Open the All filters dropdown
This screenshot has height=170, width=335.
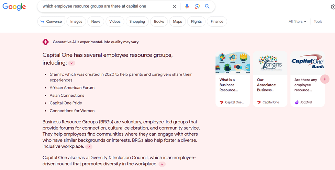pyautogui.click(x=298, y=22)
